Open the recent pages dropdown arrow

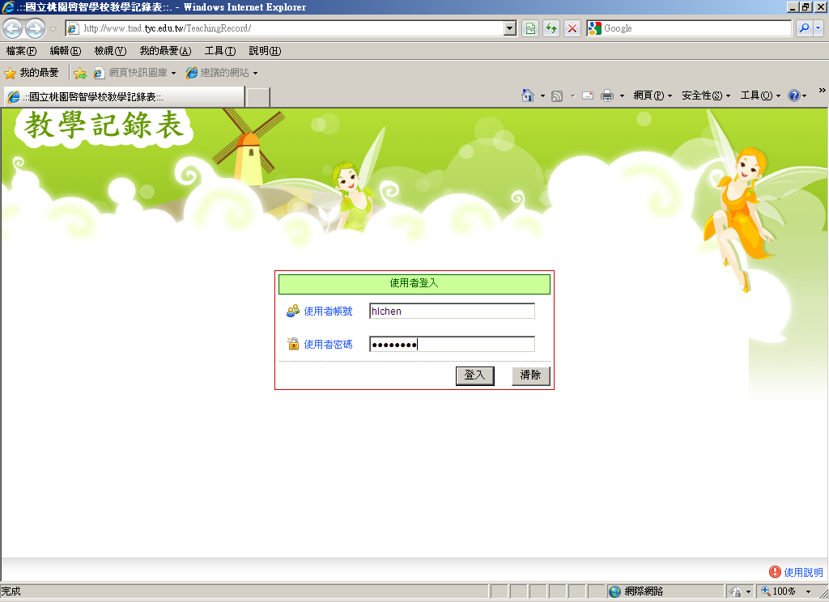[x=53, y=29]
